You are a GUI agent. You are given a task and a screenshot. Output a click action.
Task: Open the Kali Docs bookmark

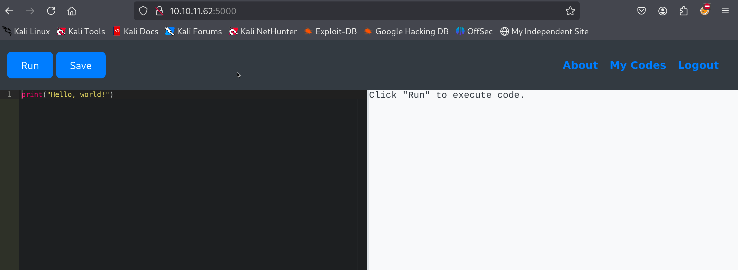pos(136,31)
